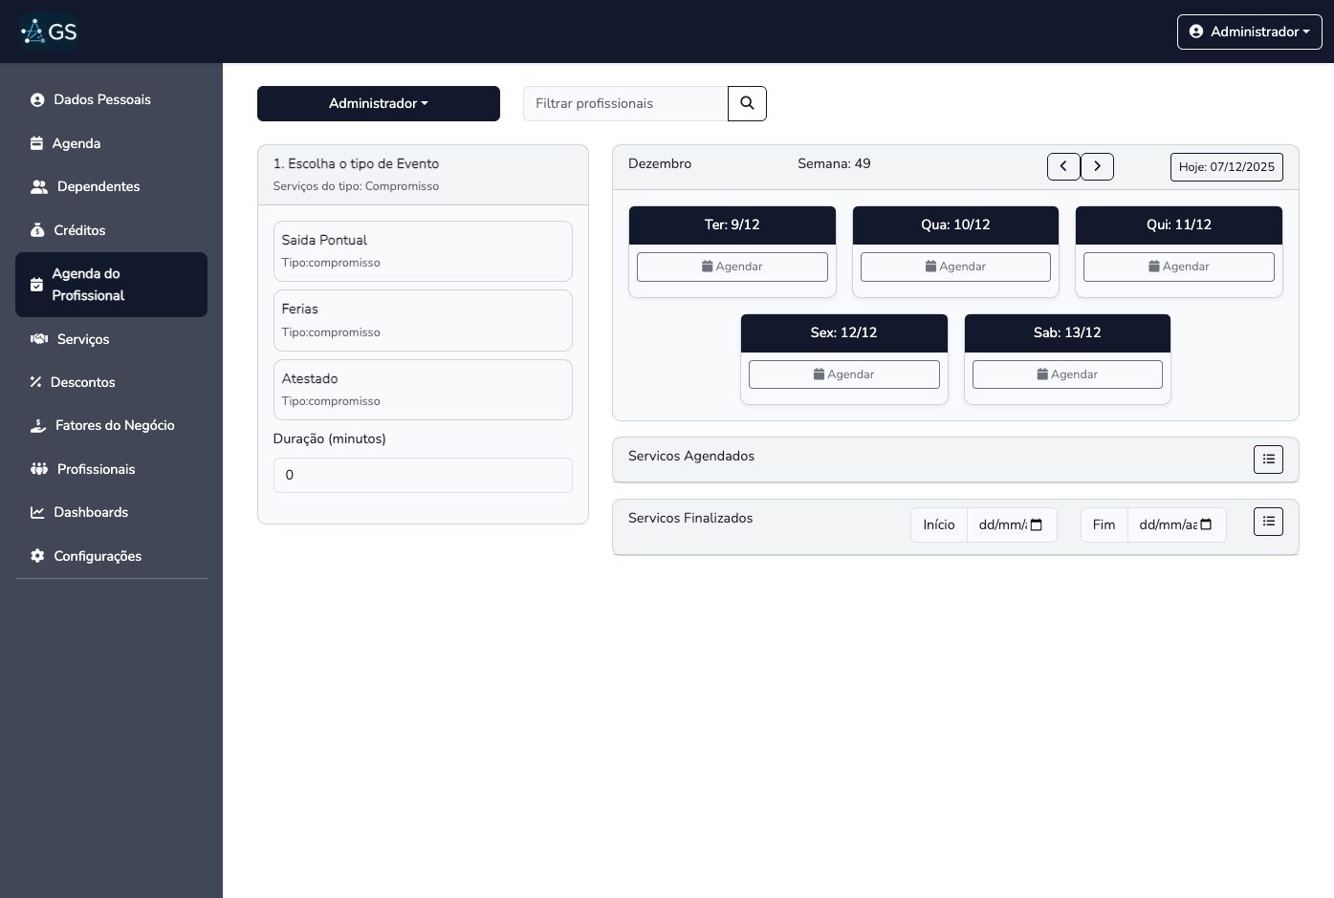The height and width of the screenshot is (898, 1334).
Task: Open the Descontos percent icon
Action: point(37,382)
